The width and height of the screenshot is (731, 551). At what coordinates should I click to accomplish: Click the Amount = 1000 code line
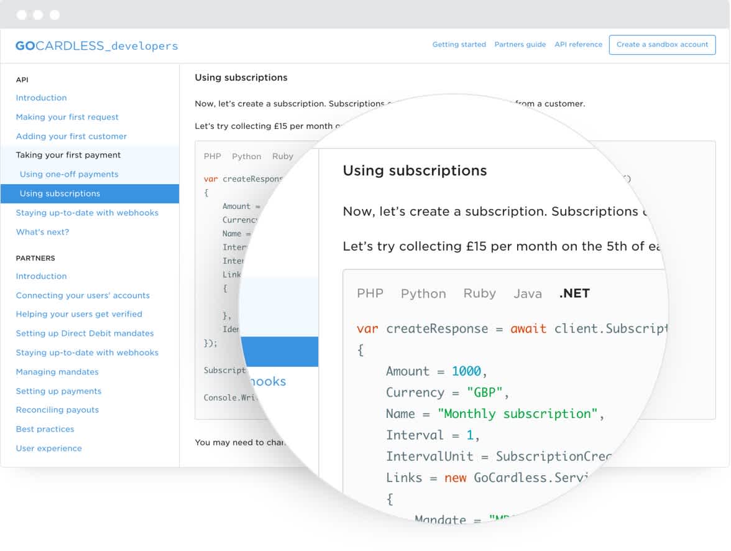click(436, 371)
